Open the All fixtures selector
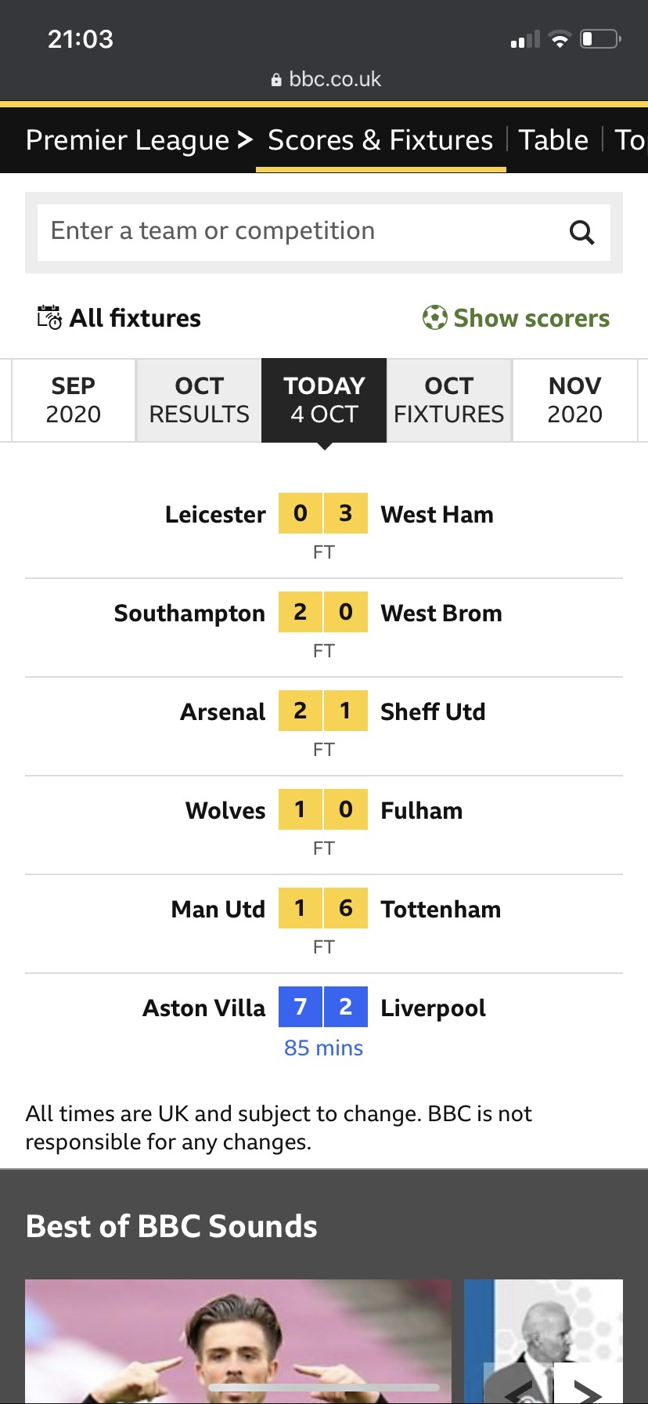 tap(120, 317)
